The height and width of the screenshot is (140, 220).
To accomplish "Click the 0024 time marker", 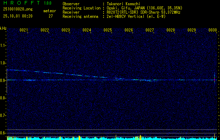I will pos(87,30).
